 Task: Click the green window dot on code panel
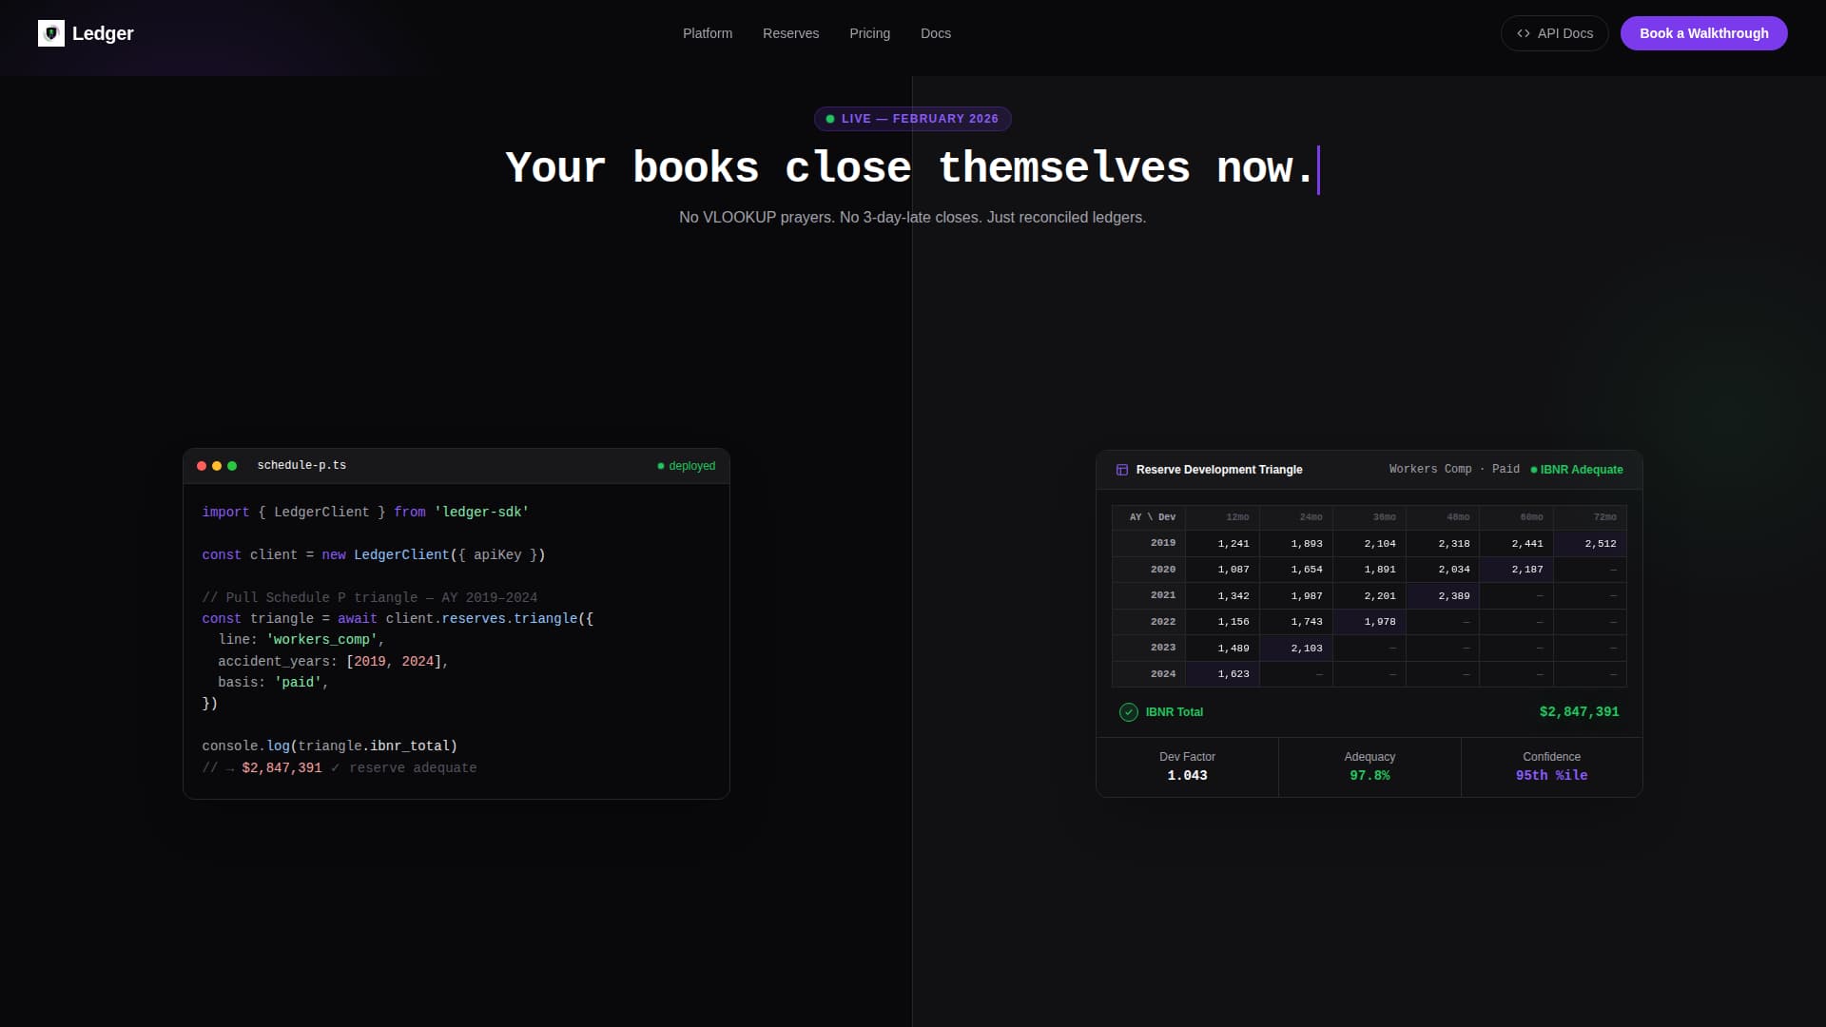click(x=232, y=466)
